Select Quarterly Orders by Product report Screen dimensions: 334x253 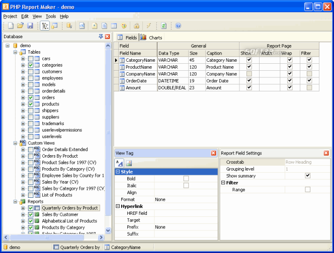pyautogui.click(x=70, y=208)
